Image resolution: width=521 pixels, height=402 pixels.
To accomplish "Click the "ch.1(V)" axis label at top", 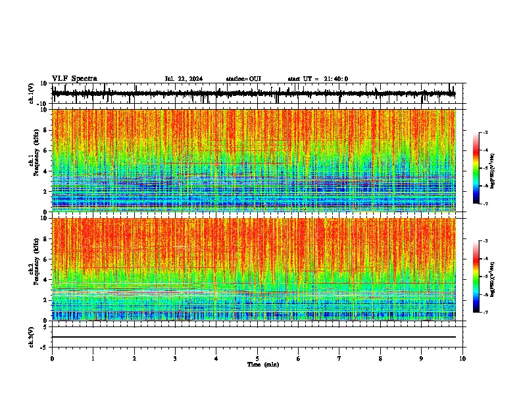I will point(31,93).
